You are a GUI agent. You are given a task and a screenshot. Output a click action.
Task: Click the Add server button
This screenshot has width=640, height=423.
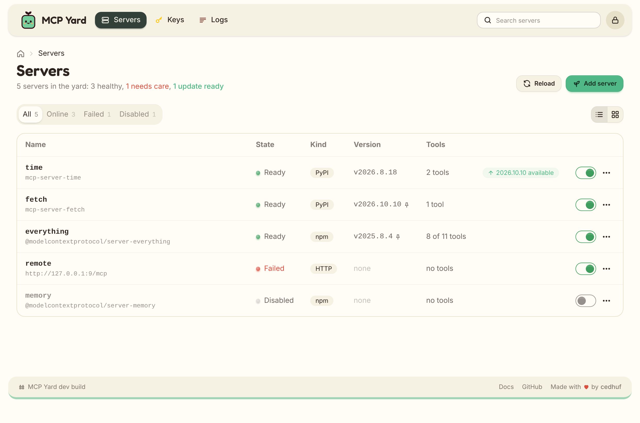tap(595, 84)
